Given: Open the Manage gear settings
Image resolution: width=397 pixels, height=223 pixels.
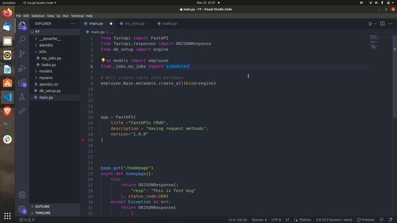Looking at the screenshot, I should point(22,209).
